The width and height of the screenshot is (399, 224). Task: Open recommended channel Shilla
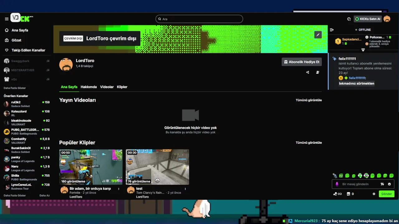pos(26,177)
